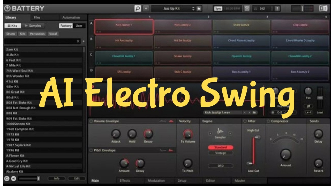Select the Snare JazzUp cell

pyautogui.click(x=241, y=27)
